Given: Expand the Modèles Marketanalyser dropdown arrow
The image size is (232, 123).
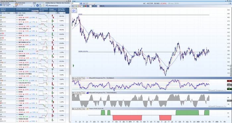Looking at the screenshot, I should tap(69, 7).
